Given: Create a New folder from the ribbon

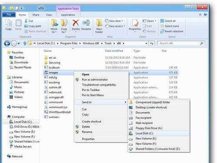Looking at the screenshot, I should 99,26.
